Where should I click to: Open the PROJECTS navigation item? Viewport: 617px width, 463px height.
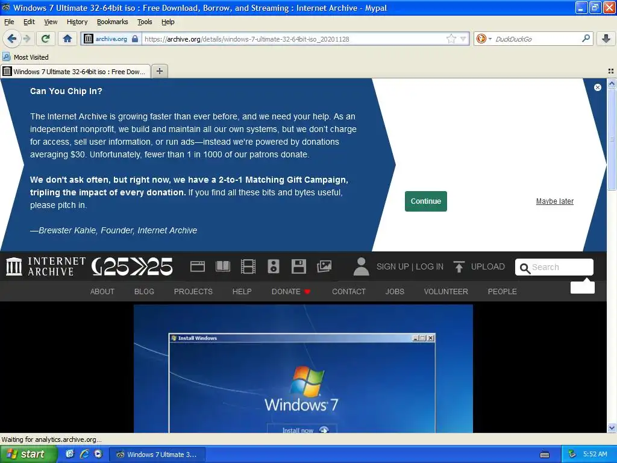193,291
